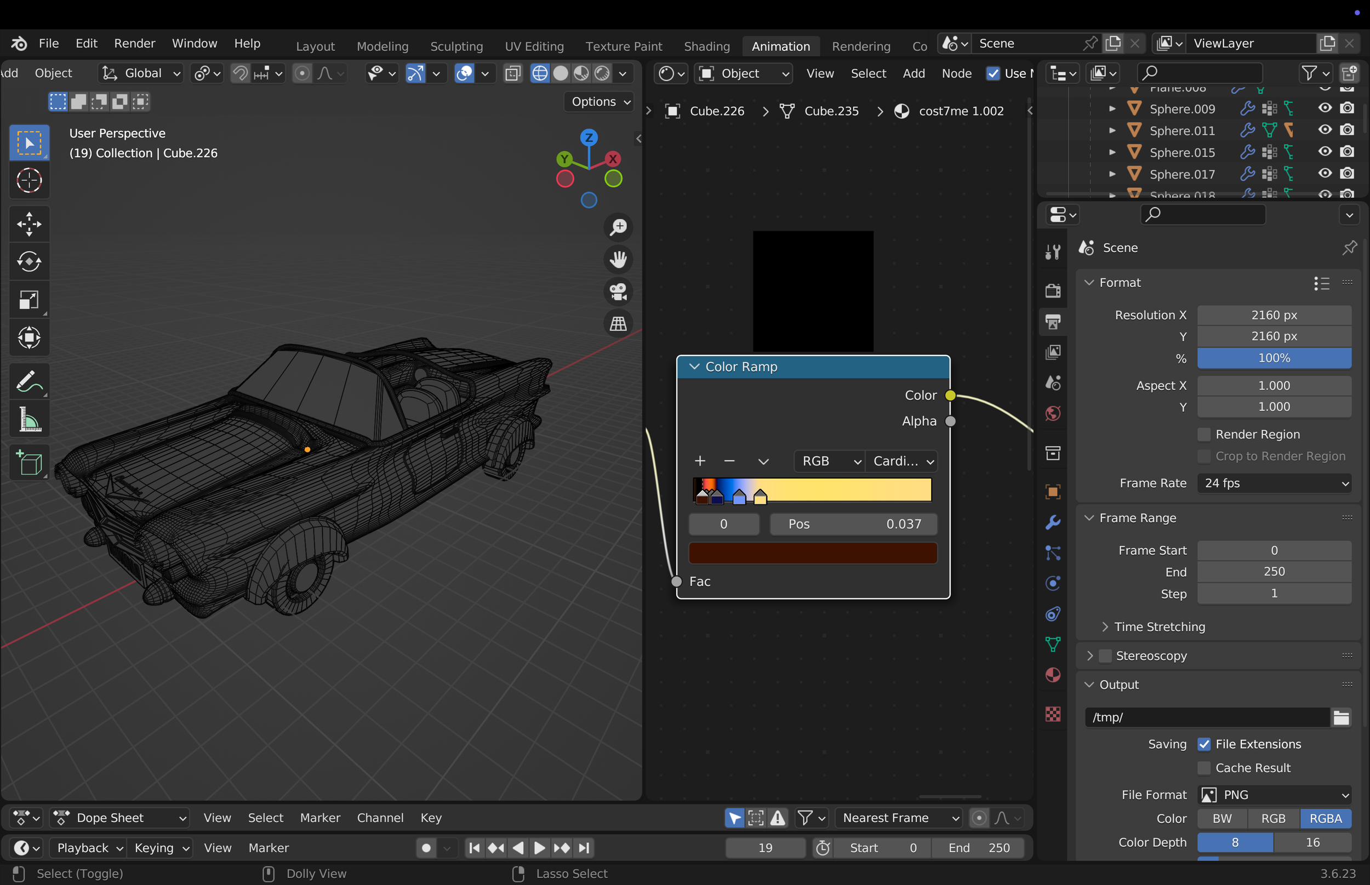
Task: Switch to the Shading workspace tab
Action: (x=706, y=46)
